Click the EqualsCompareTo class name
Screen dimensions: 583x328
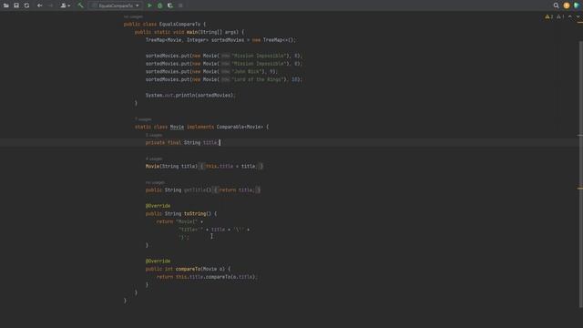pos(179,25)
